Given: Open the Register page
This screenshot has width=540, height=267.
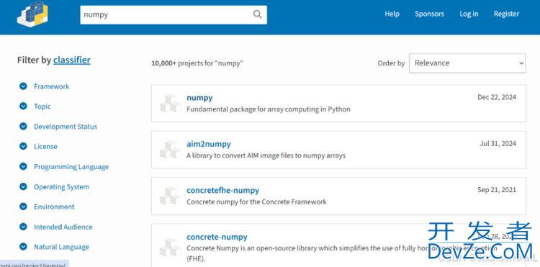Looking at the screenshot, I should (x=506, y=14).
